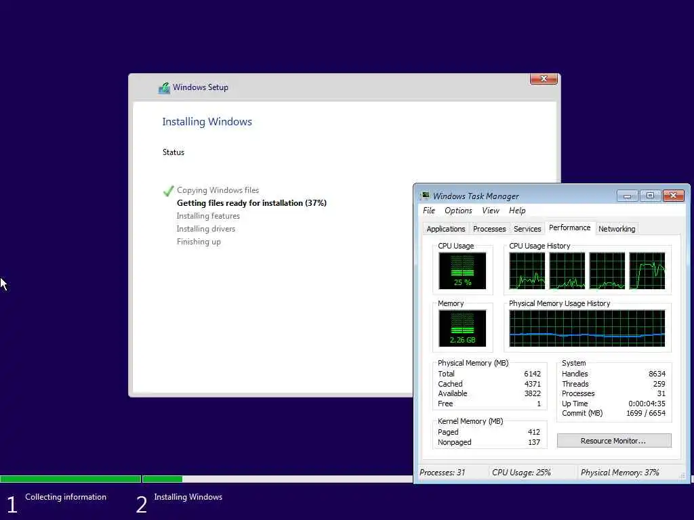Click 'Processes: 31' in the status bar
This screenshot has height=520, width=694.
pos(442,472)
